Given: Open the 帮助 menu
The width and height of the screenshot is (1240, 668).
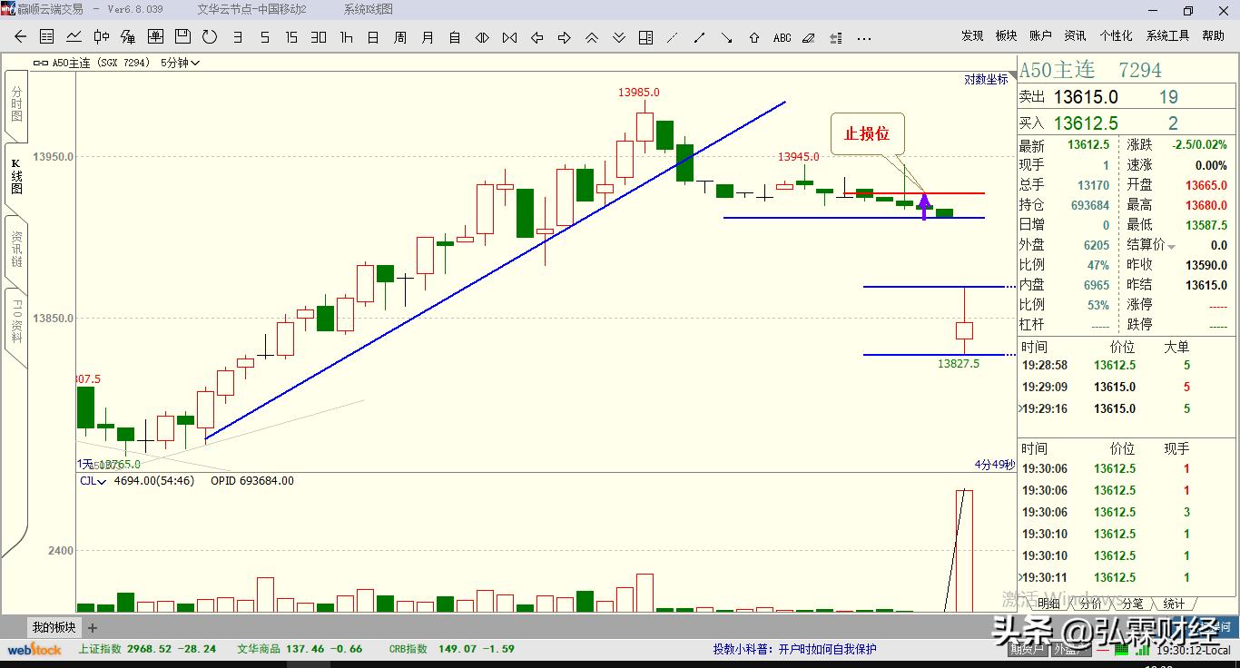Looking at the screenshot, I should tap(1213, 36).
